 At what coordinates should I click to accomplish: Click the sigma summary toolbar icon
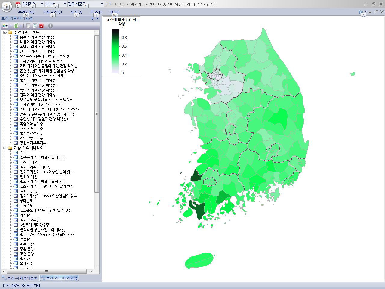pyautogui.click(x=35, y=26)
